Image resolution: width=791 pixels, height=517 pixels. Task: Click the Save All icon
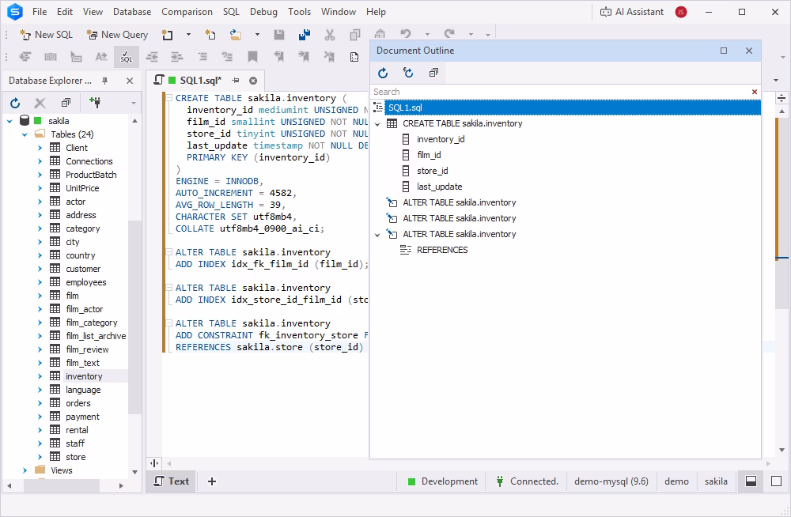point(305,35)
